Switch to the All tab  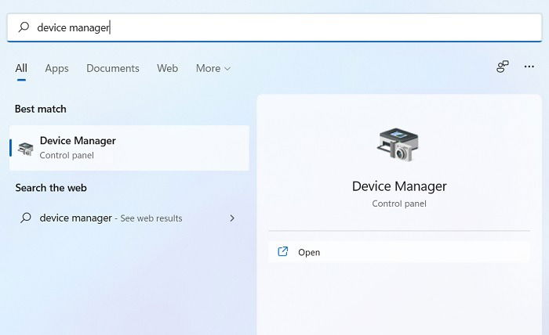tap(21, 68)
